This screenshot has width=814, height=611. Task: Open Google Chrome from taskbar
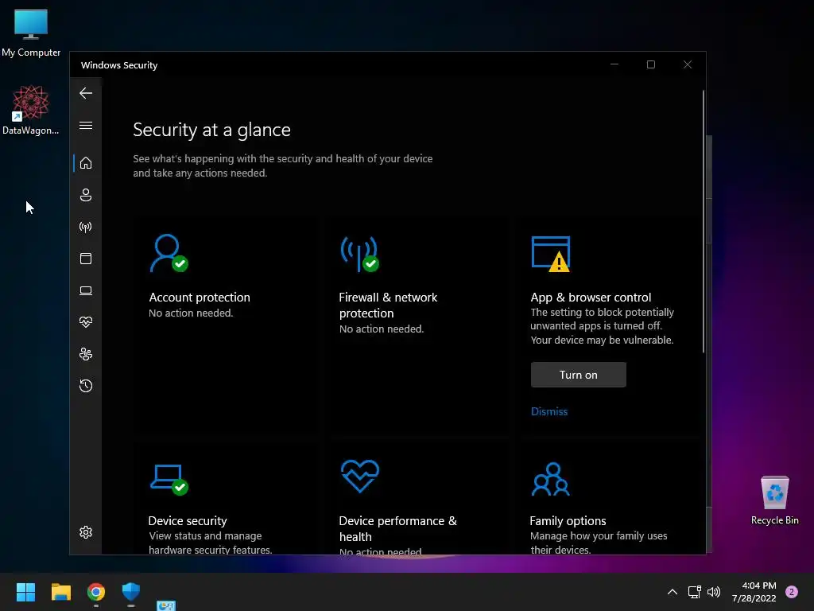(96, 592)
